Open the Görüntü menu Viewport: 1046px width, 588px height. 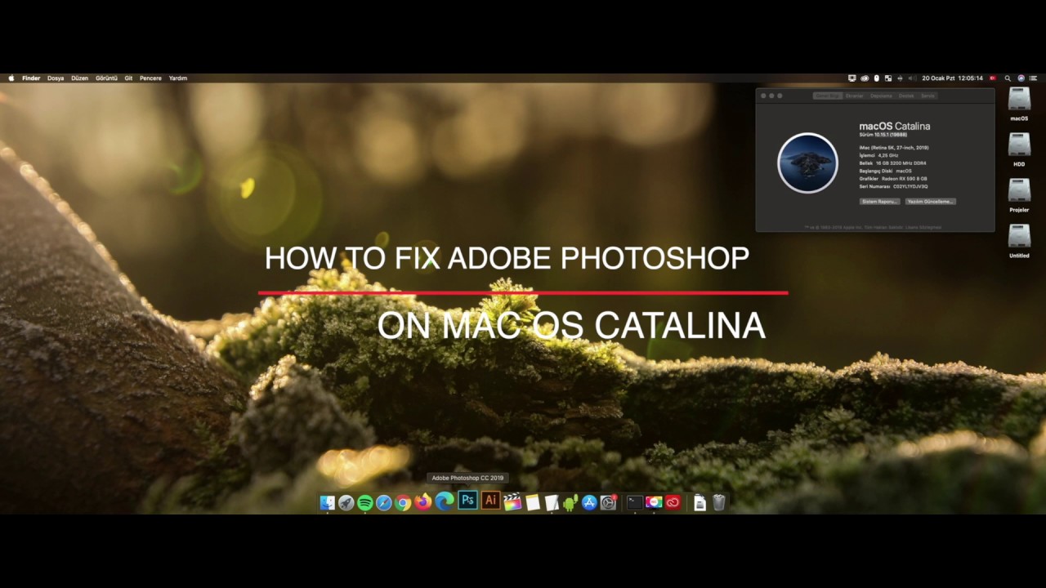pyautogui.click(x=107, y=78)
